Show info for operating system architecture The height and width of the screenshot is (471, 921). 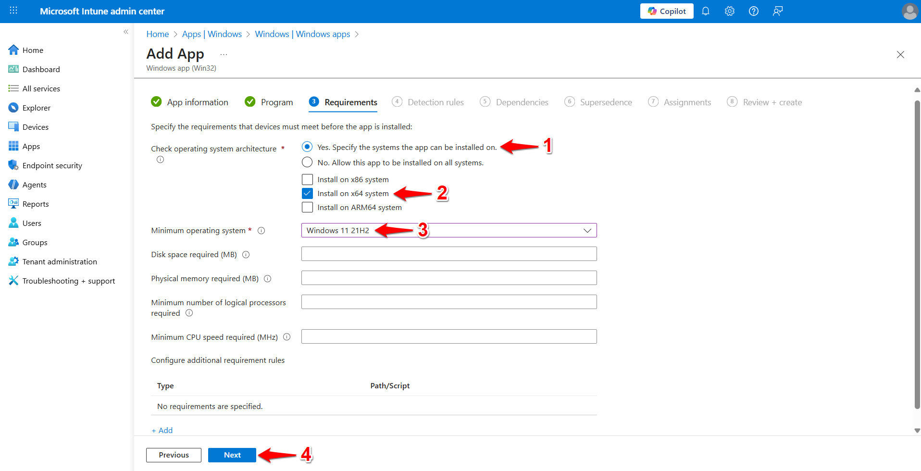pyautogui.click(x=160, y=160)
